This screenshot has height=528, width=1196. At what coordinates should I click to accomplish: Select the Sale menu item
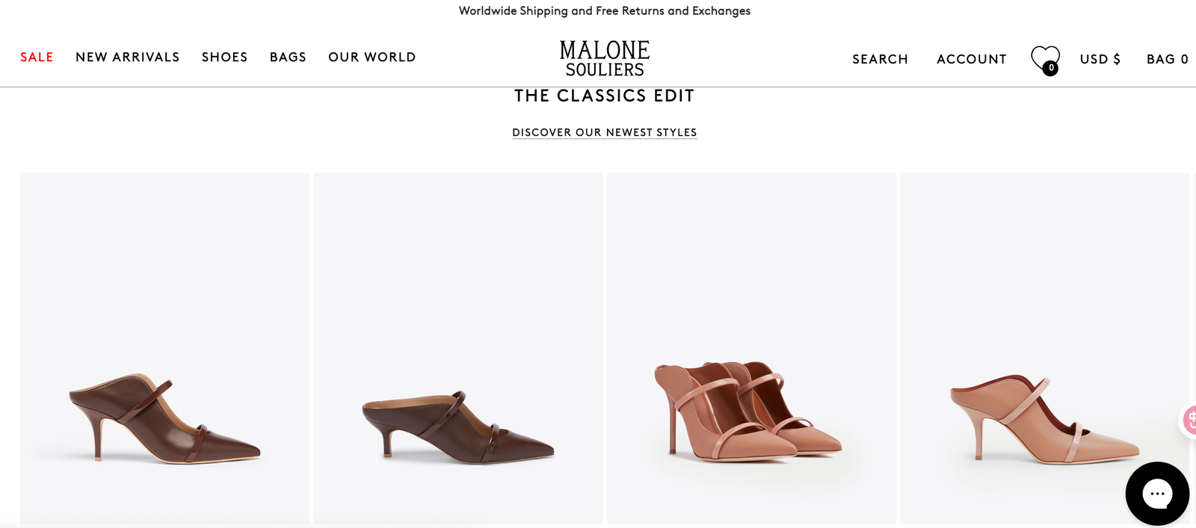[x=37, y=57]
